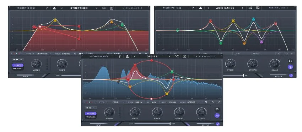The image size is (302, 132).
Task: Undo last change in Orbitz window
Action: [x=213, y=102]
